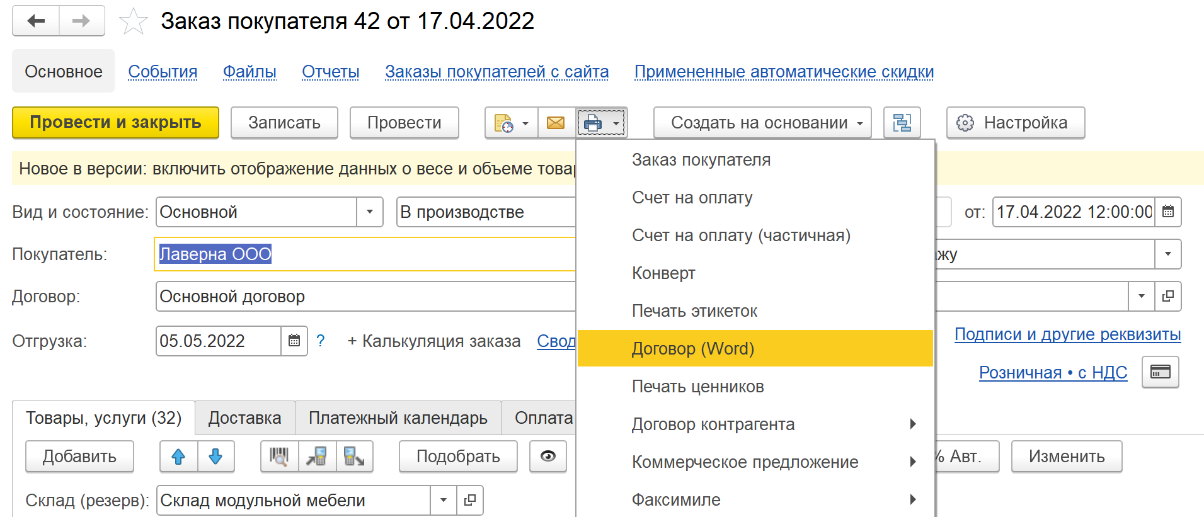Viewport: 1204px width, 517px height.
Task: Click the import from external file icon
Action: [354, 457]
